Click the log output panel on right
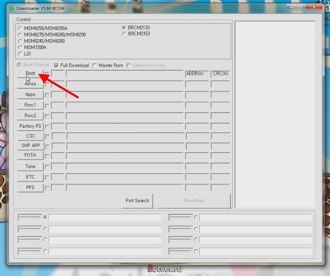The image size is (330, 276). 275,114
